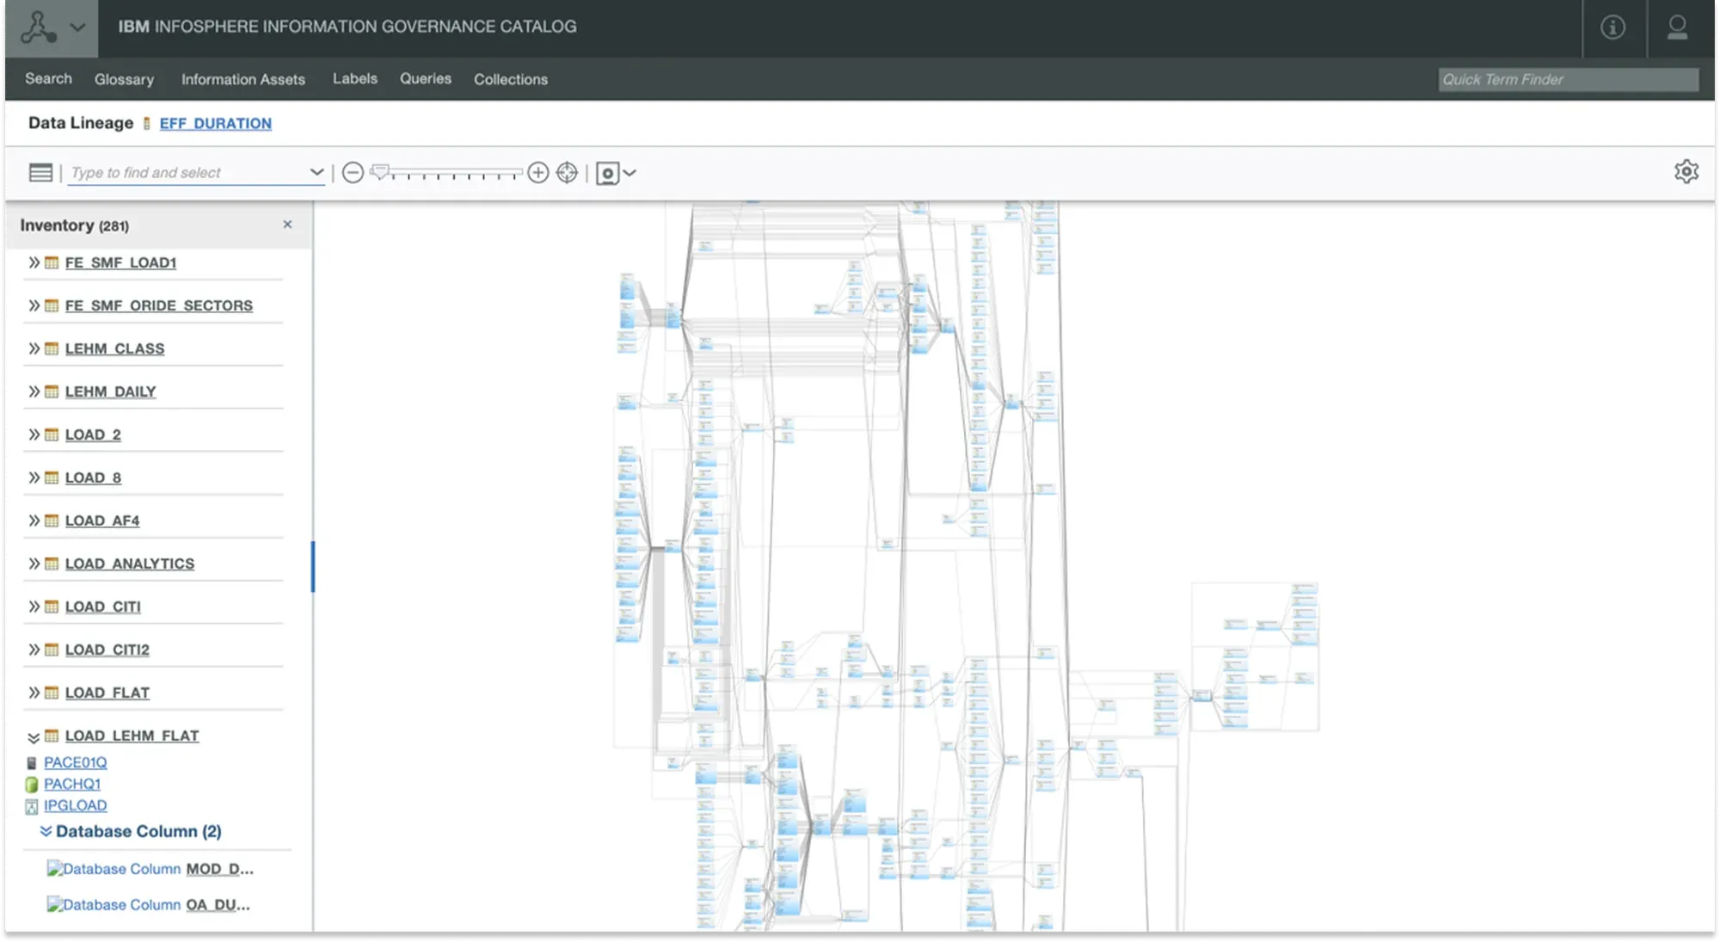Open the PACE01Q link
Image resolution: width=1720 pixels, height=942 pixels.
pyautogui.click(x=76, y=762)
